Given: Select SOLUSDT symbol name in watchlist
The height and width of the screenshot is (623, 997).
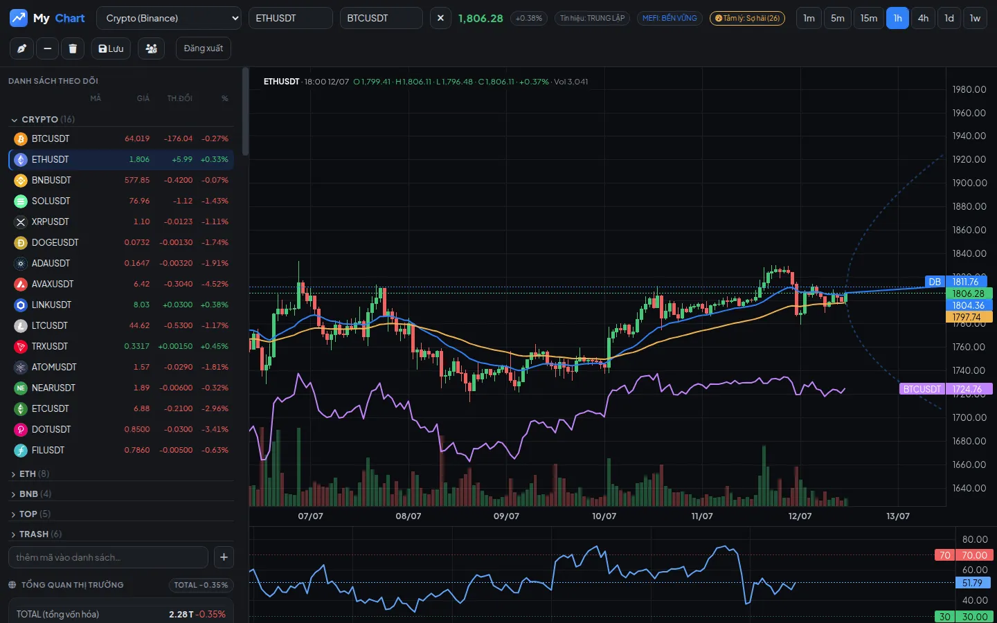Looking at the screenshot, I should [51, 201].
